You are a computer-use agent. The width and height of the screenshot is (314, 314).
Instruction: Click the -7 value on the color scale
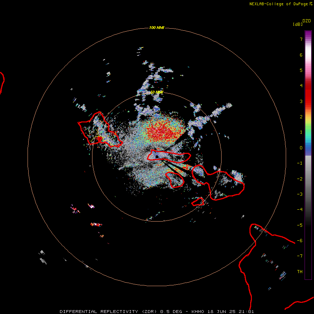click(x=300, y=256)
